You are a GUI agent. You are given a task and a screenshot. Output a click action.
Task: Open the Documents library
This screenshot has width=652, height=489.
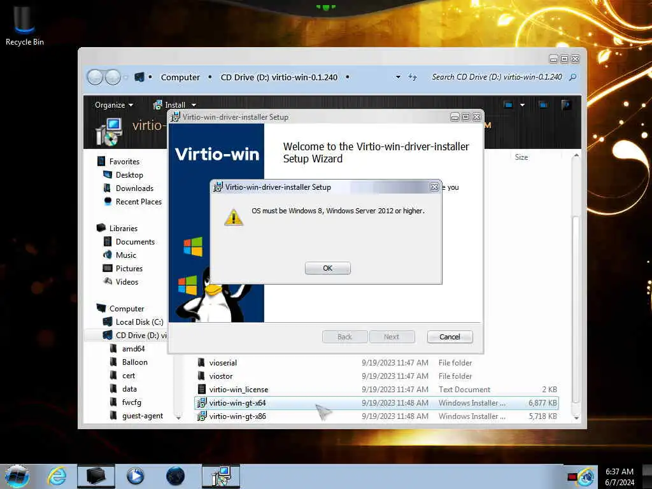pyautogui.click(x=135, y=241)
